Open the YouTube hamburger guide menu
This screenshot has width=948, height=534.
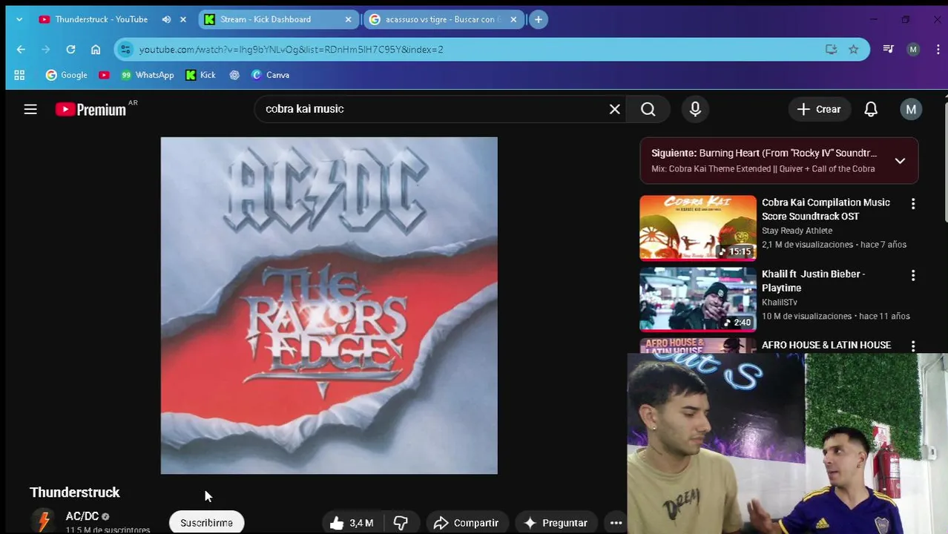tap(30, 109)
